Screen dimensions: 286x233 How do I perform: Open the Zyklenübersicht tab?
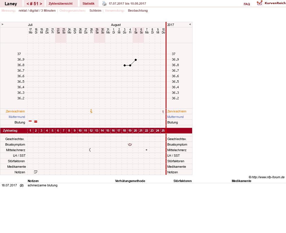(61, 4)
